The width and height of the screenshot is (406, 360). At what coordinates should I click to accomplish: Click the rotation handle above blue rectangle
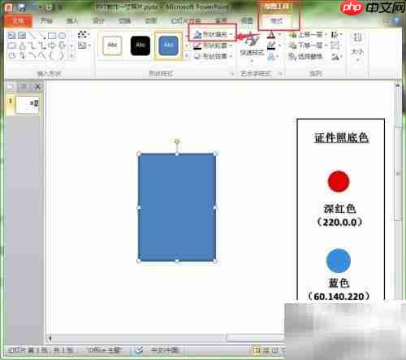[177, 141]
